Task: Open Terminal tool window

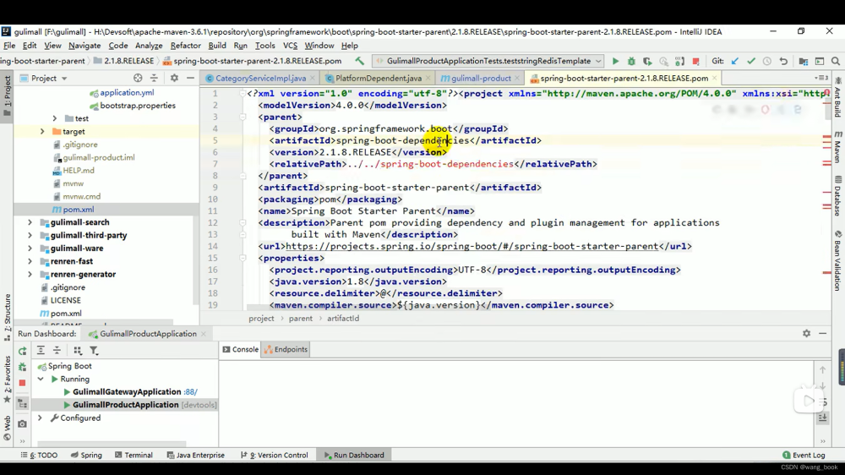Action: point(134,455)
